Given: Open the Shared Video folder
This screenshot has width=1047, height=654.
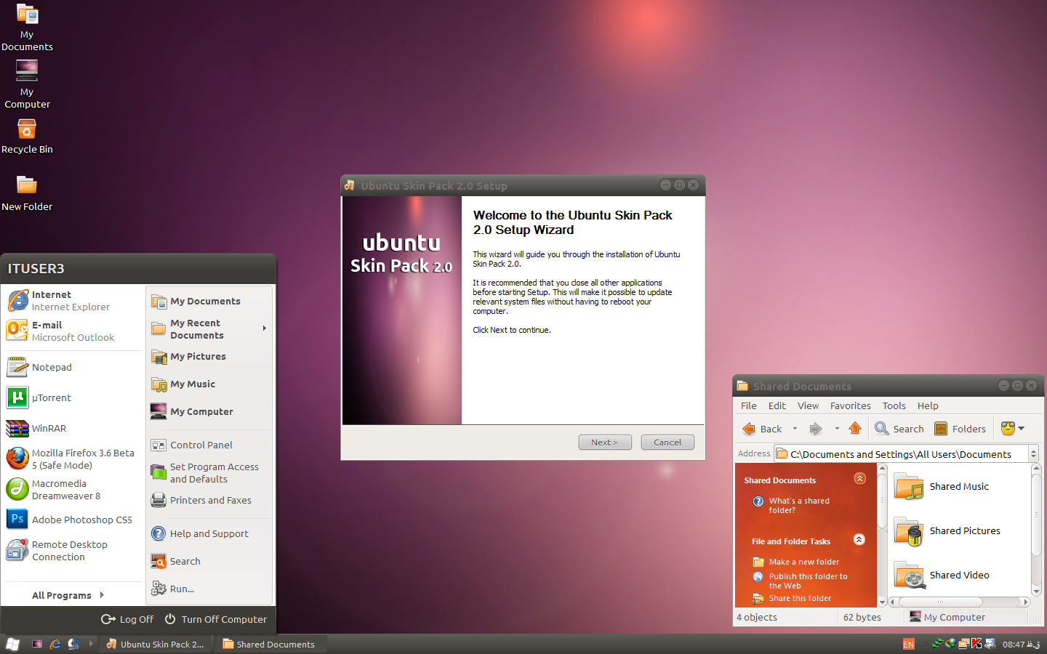Looking at the screenshot, I should (942, 575).
